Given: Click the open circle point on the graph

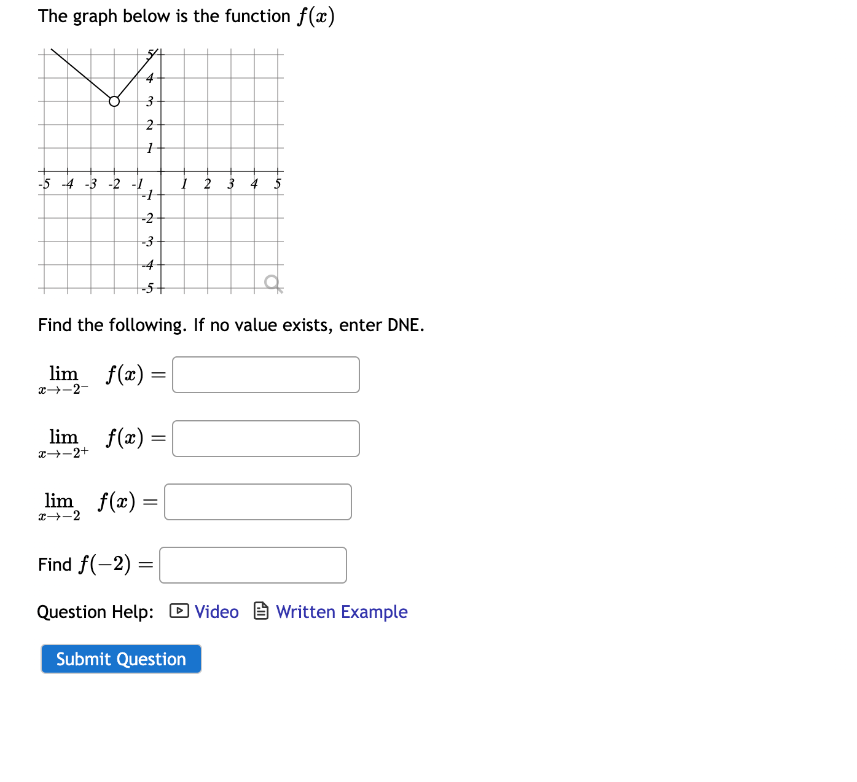Looking at the screenshot, I should 114,102.
